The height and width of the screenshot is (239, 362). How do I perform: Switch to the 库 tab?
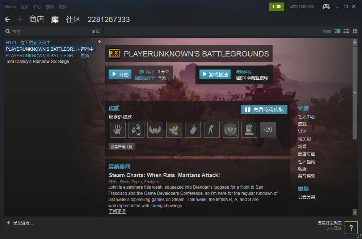pos(55,20)
